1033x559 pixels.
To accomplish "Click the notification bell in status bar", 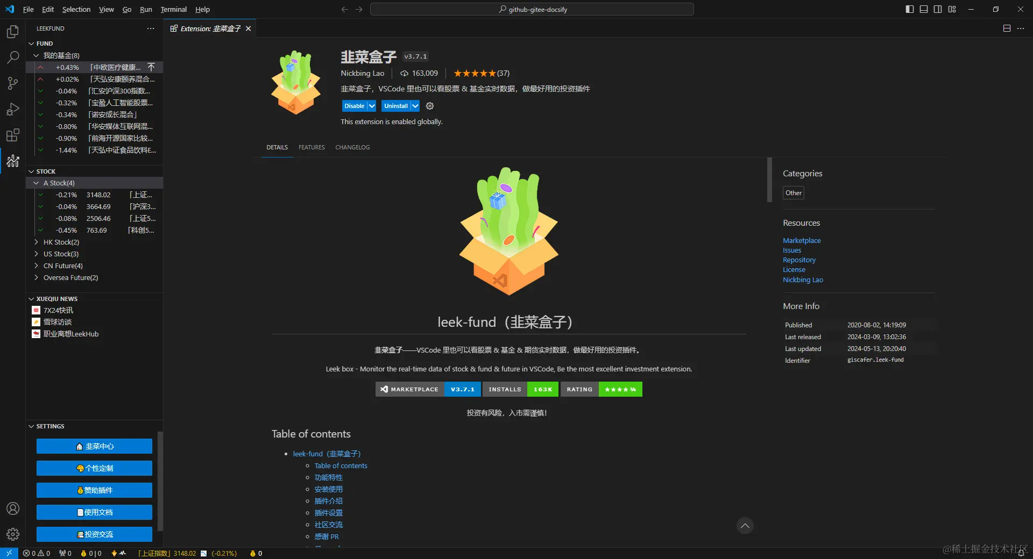I will (1021, 553).
